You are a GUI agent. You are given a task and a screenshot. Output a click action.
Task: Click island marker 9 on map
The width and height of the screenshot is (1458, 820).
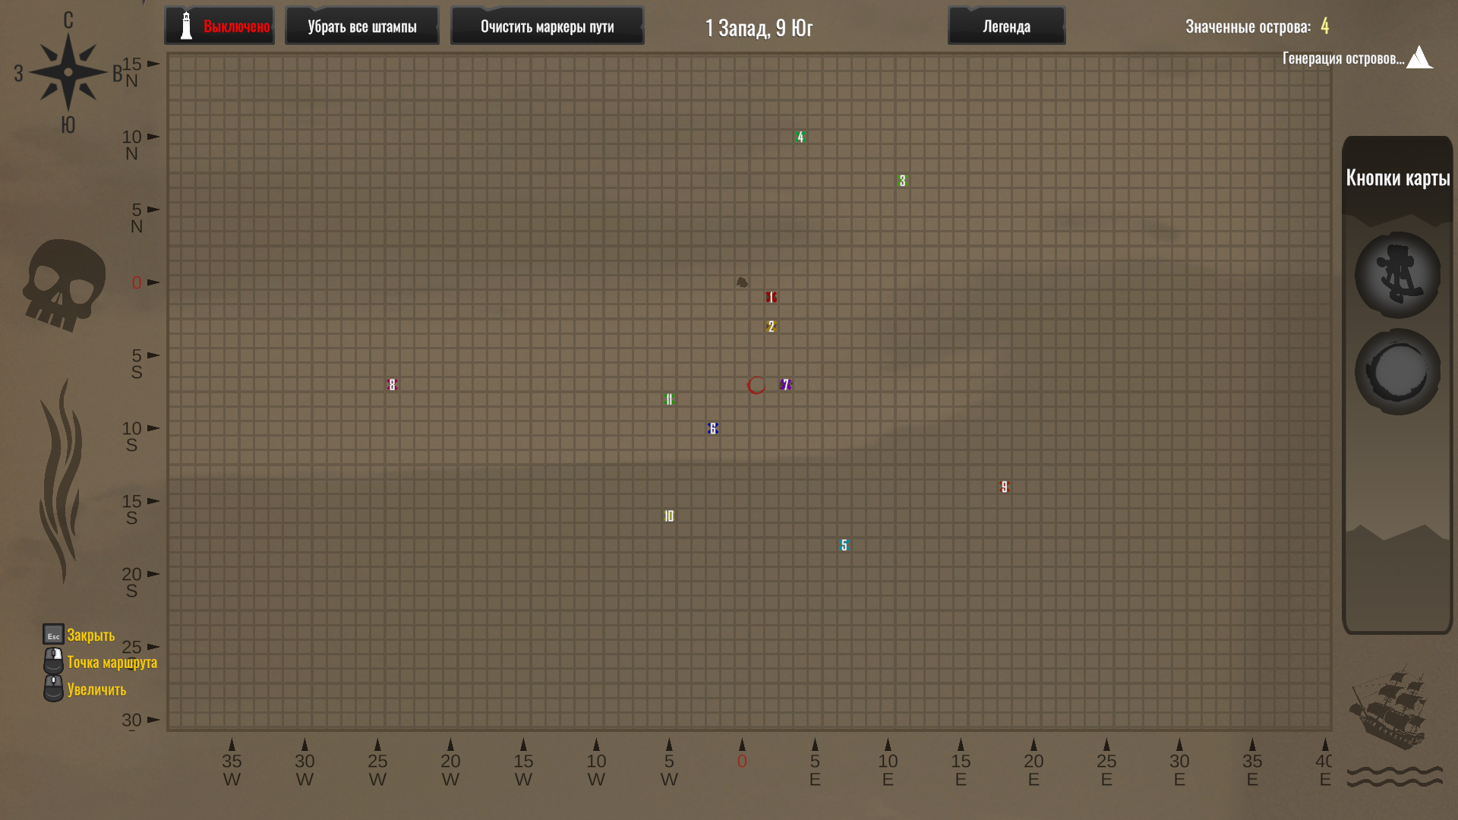(x=1004, y=487)
